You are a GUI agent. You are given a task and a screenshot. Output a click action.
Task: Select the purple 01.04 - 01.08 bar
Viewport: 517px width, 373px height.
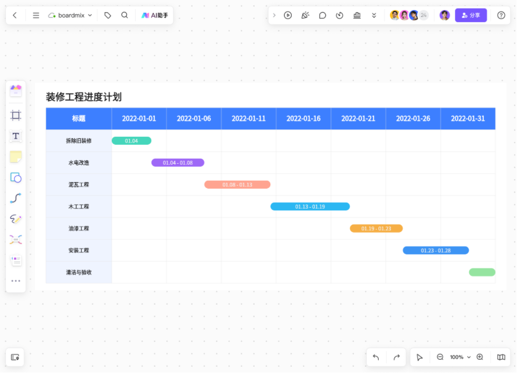[178, 163]
